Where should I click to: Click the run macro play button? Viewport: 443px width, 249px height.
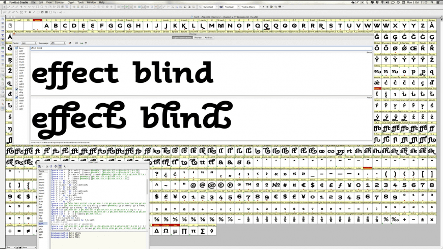(263, 7)
